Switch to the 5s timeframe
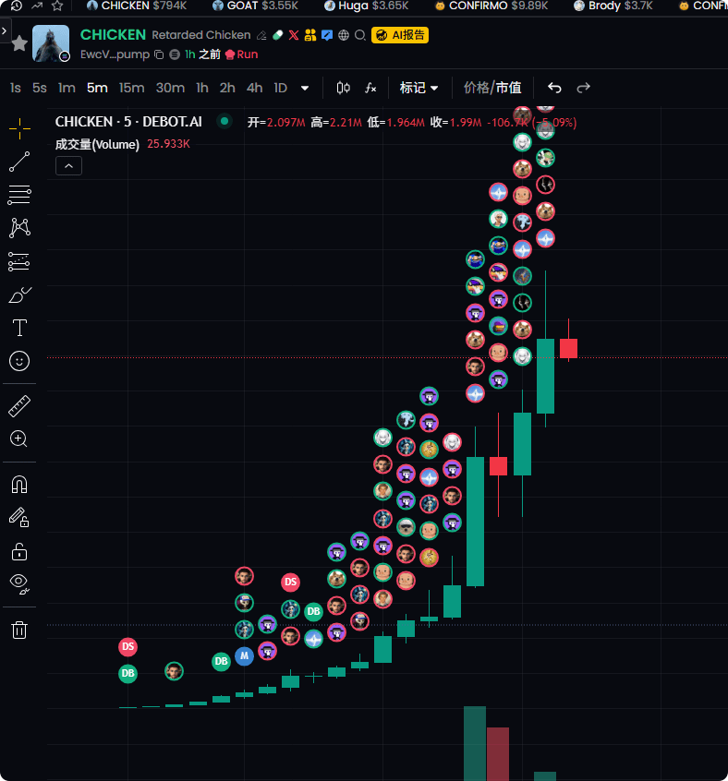The width and height of the screenshot is (728, 781). pyautogui.click(x=40, y=88)
